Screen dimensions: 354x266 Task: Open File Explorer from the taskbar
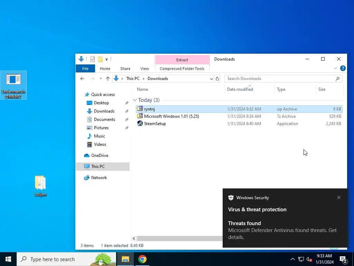pyautogui.click(x=125, y=259)
